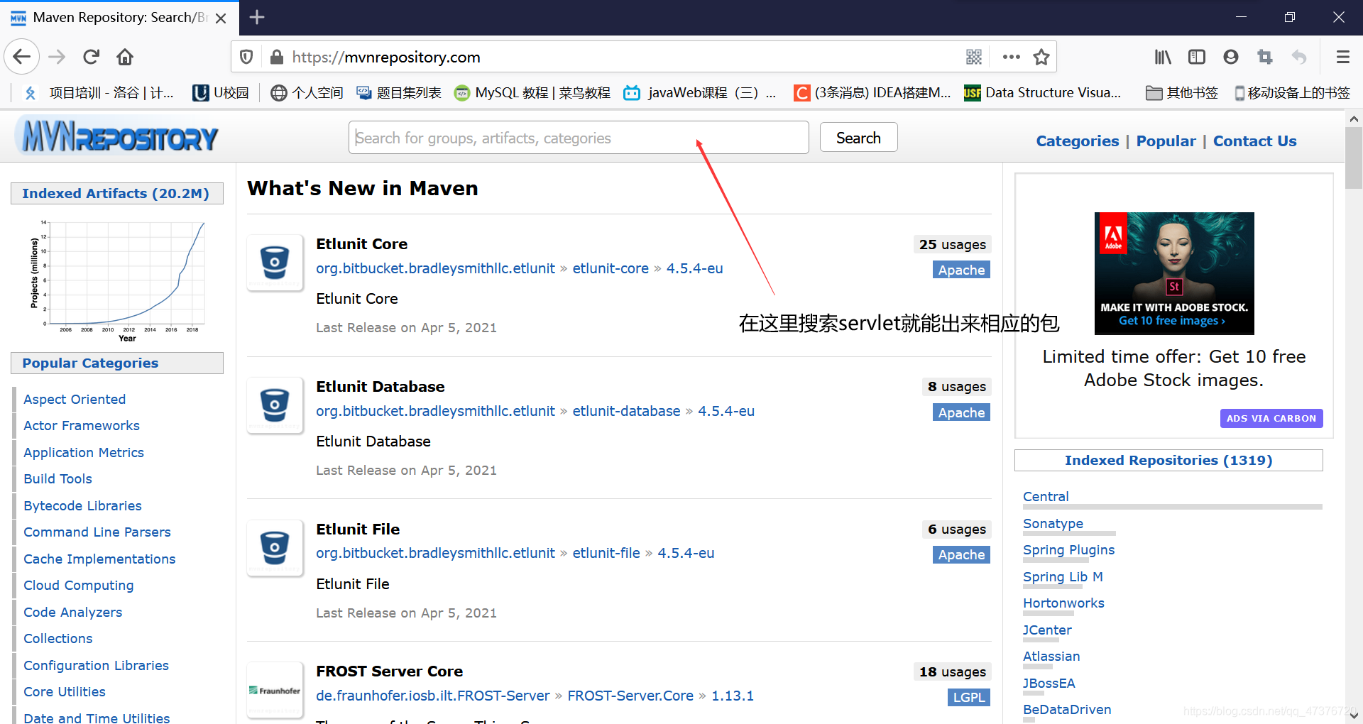
Task: Open the Spring Plugins repository link
Action: (x=1068, y=549)
